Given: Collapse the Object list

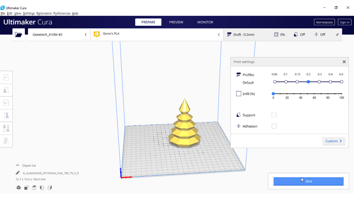Looking at the screenshot, I should [x=18, y=165].
